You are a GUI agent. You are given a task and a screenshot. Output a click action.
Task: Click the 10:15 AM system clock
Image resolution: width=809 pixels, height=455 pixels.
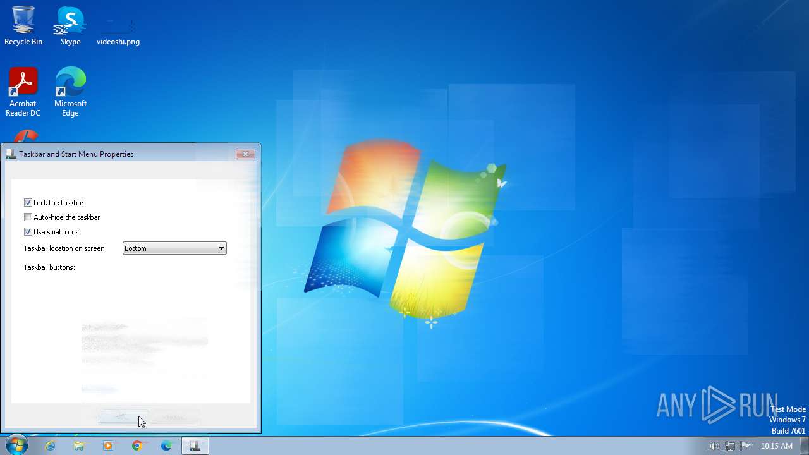tap(777, 446)
